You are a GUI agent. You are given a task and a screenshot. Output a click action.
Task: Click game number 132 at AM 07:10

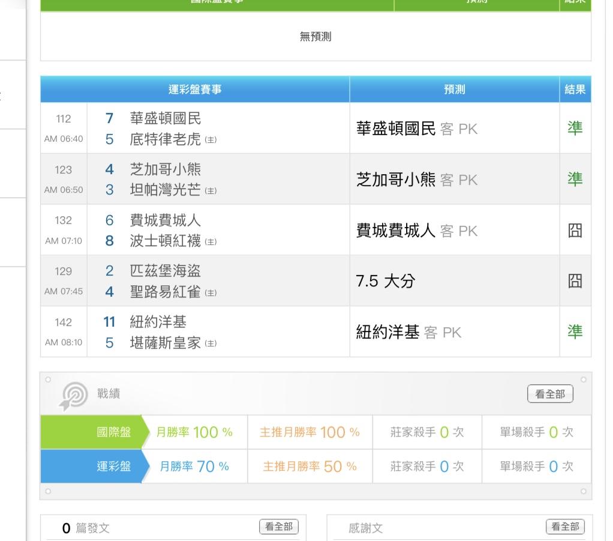point(64,220)
